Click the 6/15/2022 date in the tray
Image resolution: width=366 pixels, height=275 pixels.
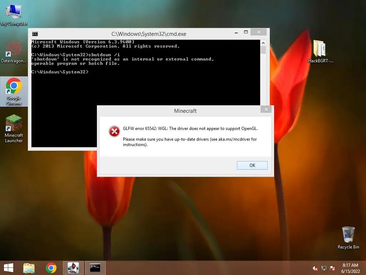pyautogui.click(x=350, y=271)
